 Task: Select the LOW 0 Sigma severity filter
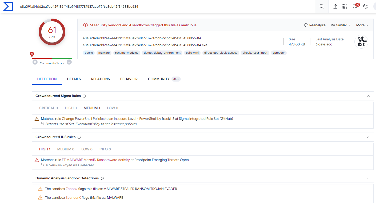(113, 108)
